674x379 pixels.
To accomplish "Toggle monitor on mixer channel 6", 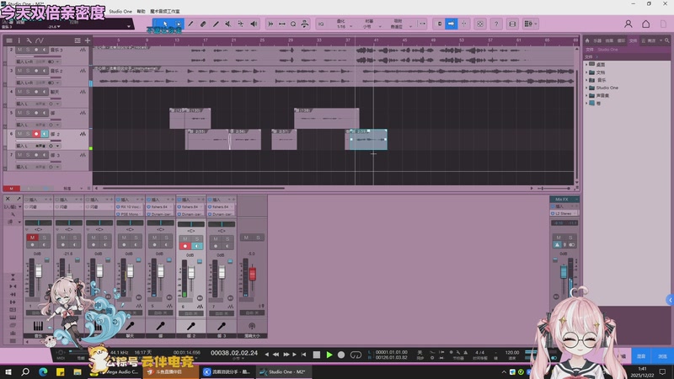I will click(197, 246).
